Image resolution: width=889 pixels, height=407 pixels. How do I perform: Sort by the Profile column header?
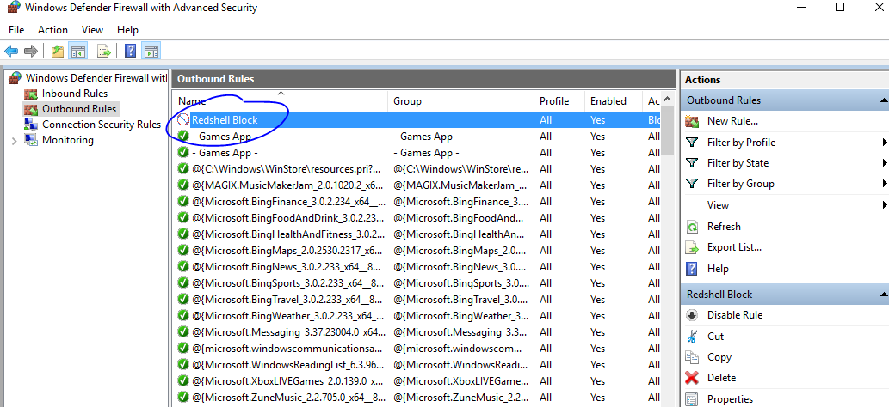coord(559,101)
